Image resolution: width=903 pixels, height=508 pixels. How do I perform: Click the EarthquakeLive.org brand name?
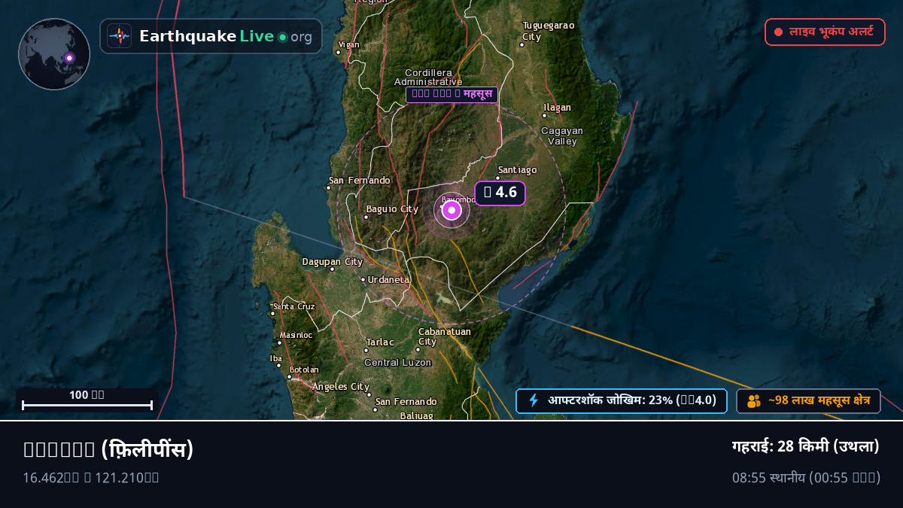pos(226,36)
